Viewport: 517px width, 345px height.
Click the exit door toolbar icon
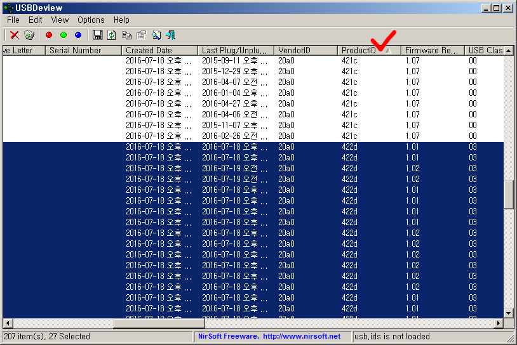pos(170,35)
